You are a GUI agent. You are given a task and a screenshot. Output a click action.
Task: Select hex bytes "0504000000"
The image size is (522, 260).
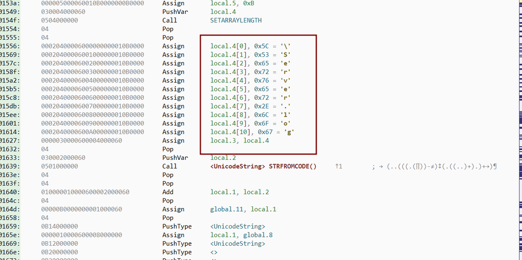tap(60, 20)
